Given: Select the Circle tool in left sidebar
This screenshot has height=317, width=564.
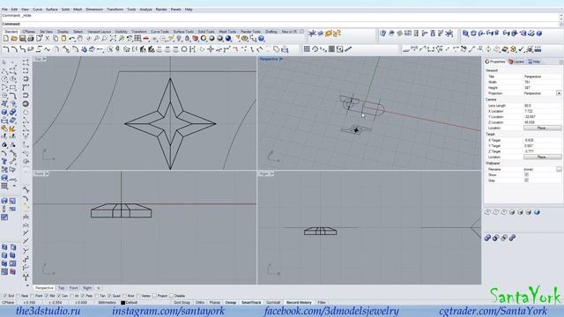Looking at the screenshot, I should click(x=4, y=78).
